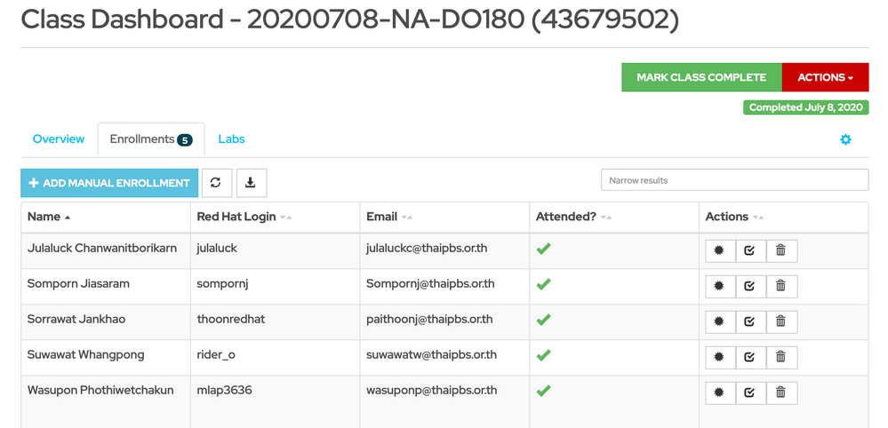Open the gear settings icon
This screenshot has height=428, width=888.
[x=845, y=139]
